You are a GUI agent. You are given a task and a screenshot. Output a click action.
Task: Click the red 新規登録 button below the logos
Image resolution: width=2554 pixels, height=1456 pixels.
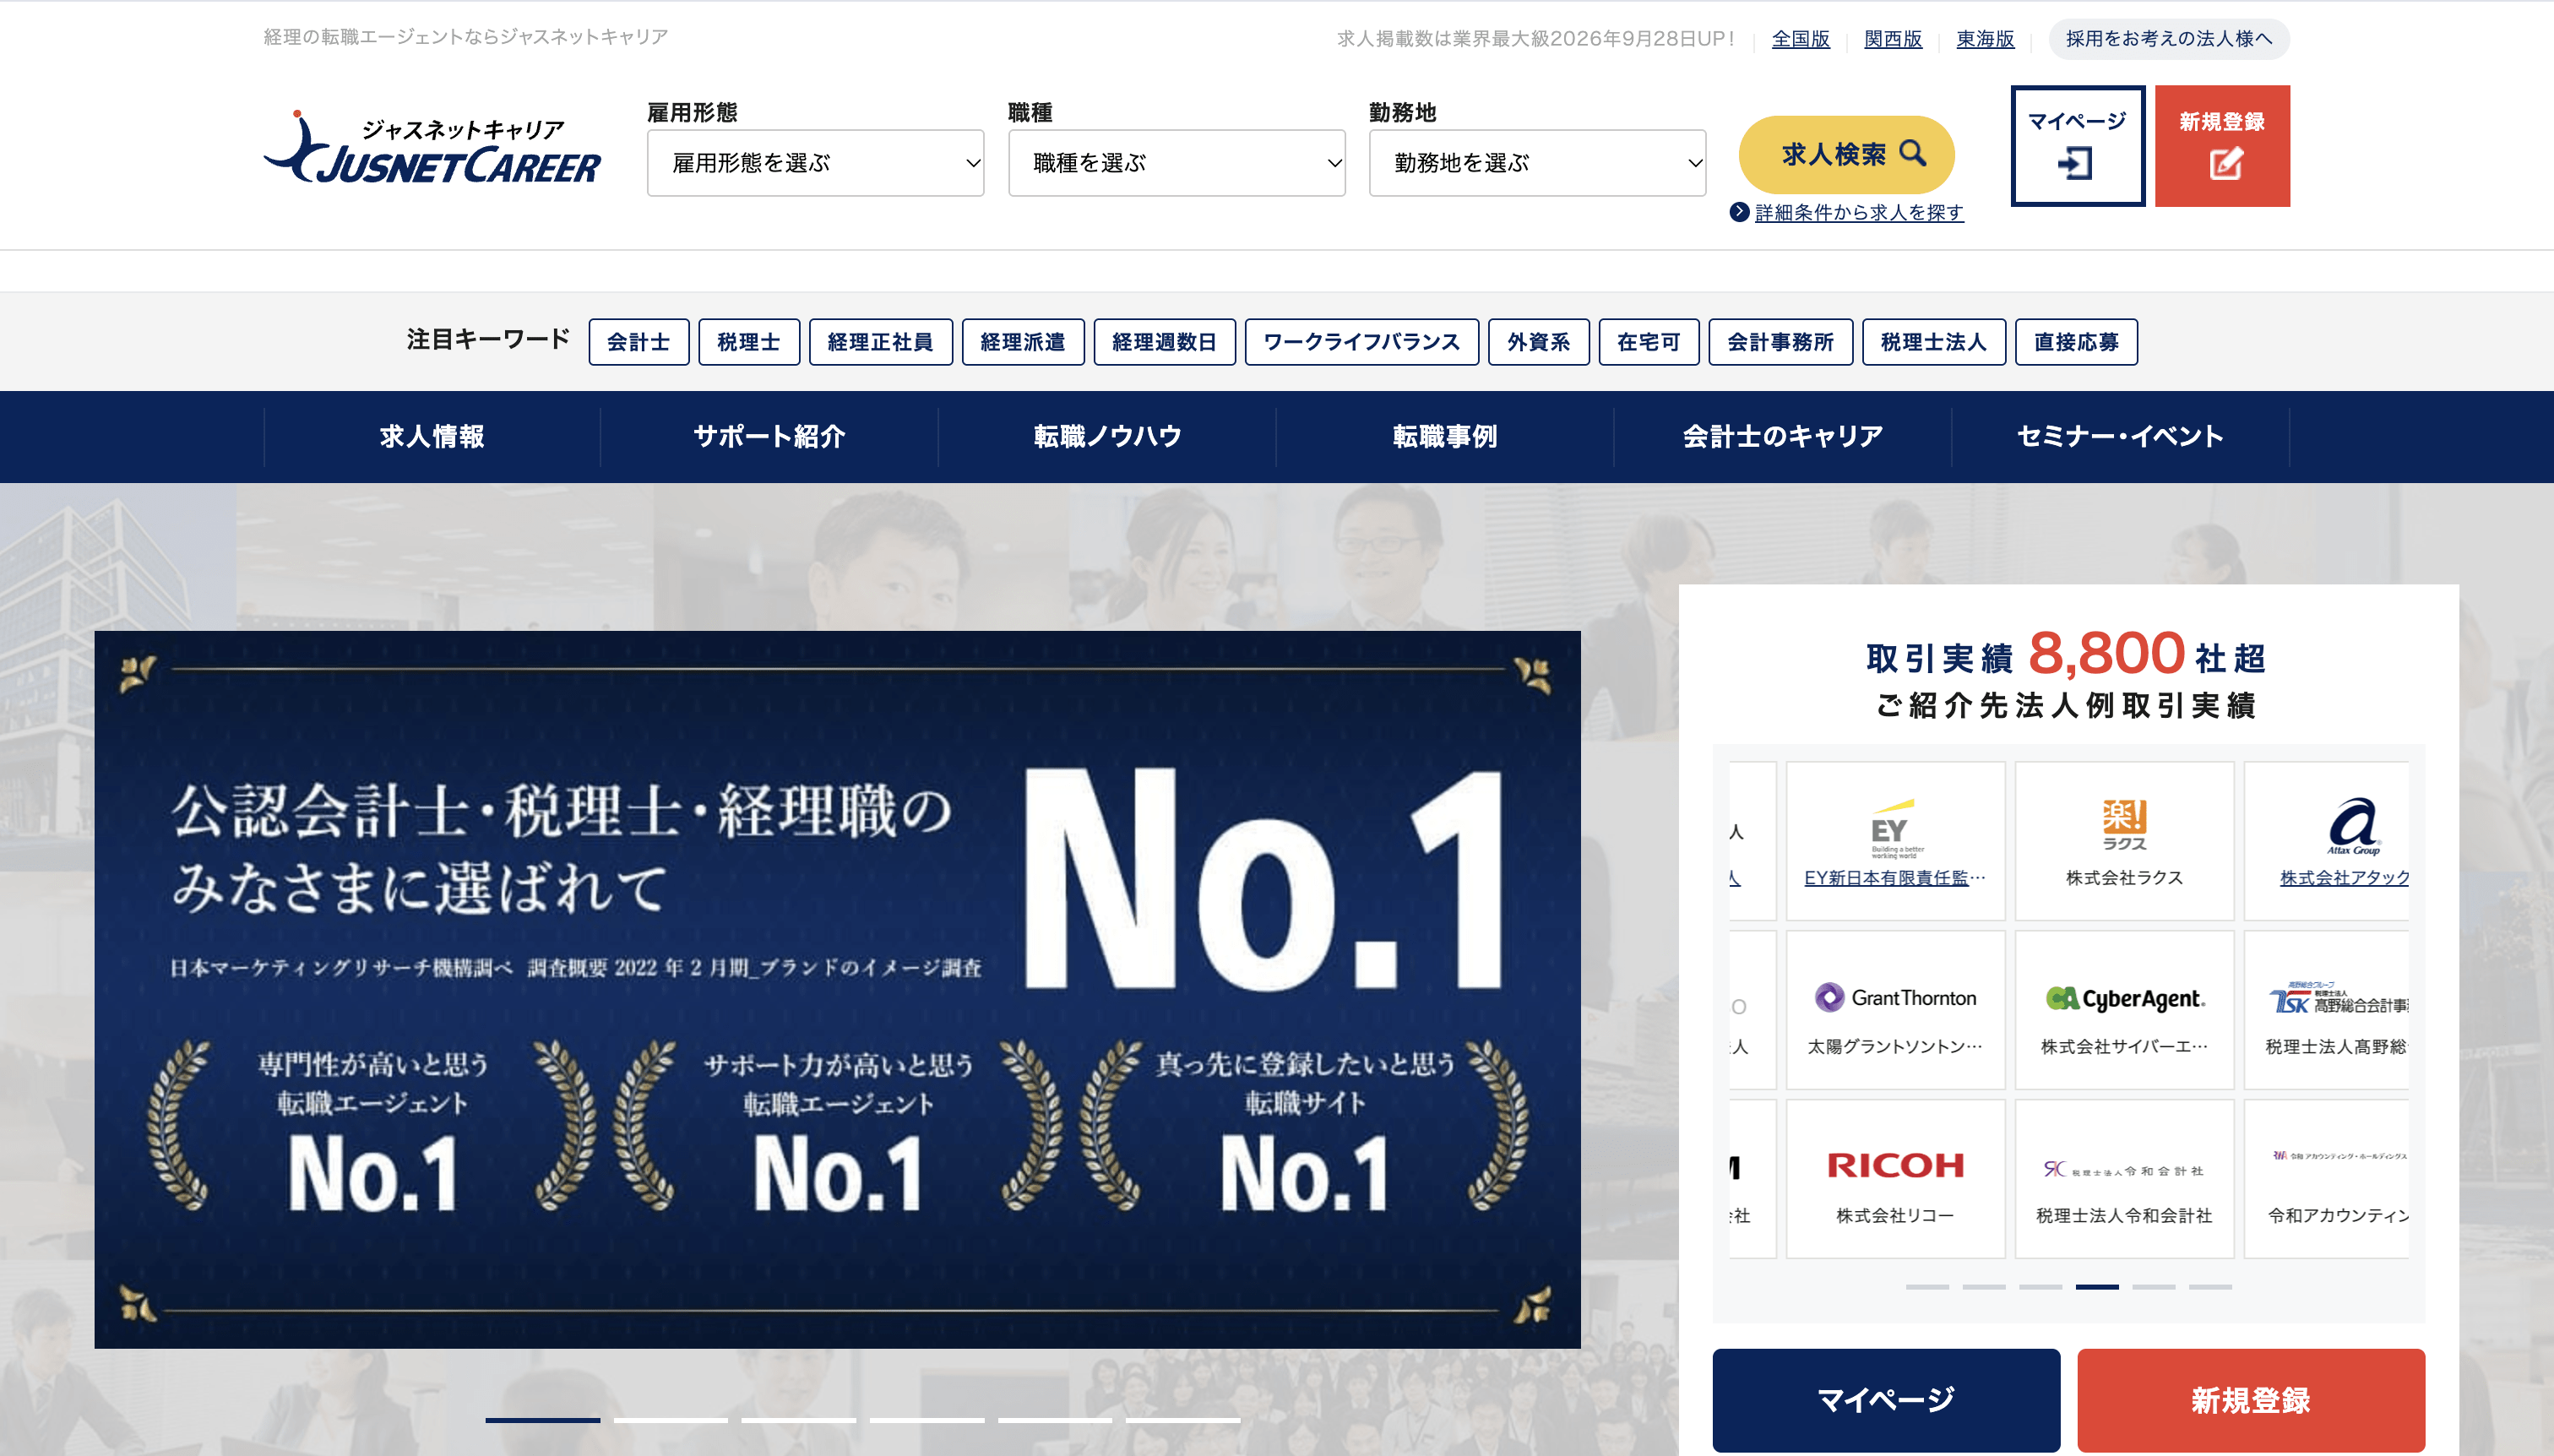[2251, 1400]
